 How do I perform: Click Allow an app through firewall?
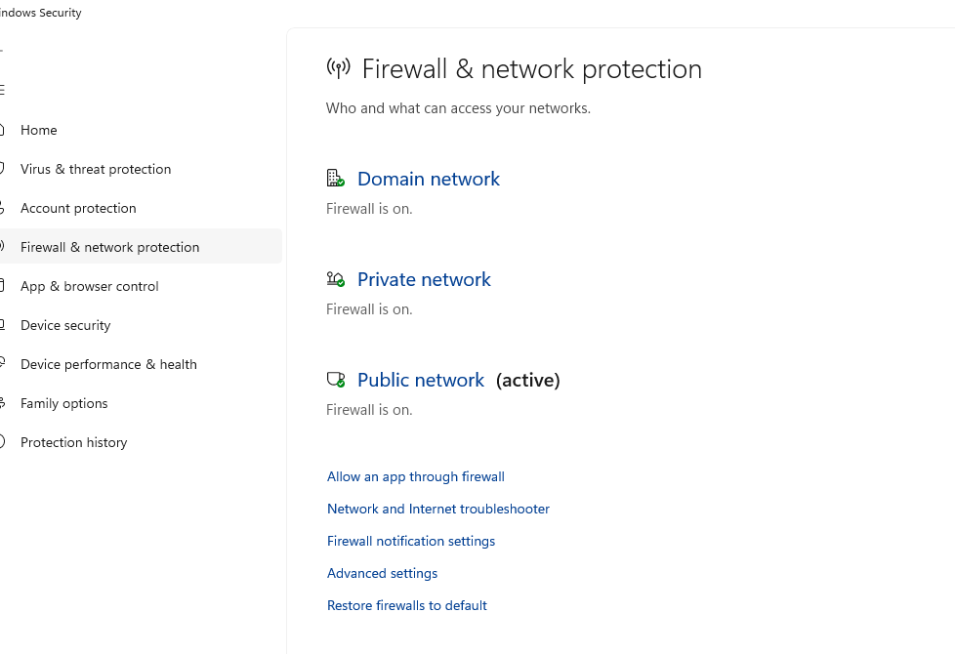point(416,476)
